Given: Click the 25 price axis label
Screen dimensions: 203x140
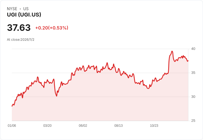Looking at the screenshot, I should pyautogui.click(x=193, y=121).
